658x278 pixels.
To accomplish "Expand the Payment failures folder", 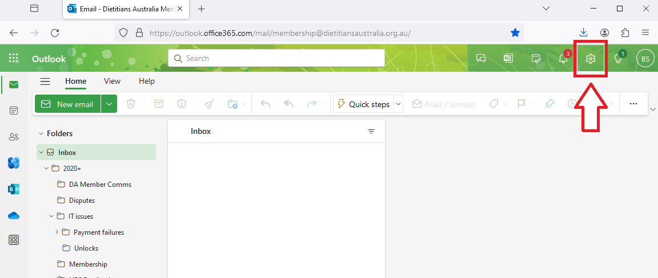I will (57, 232).
